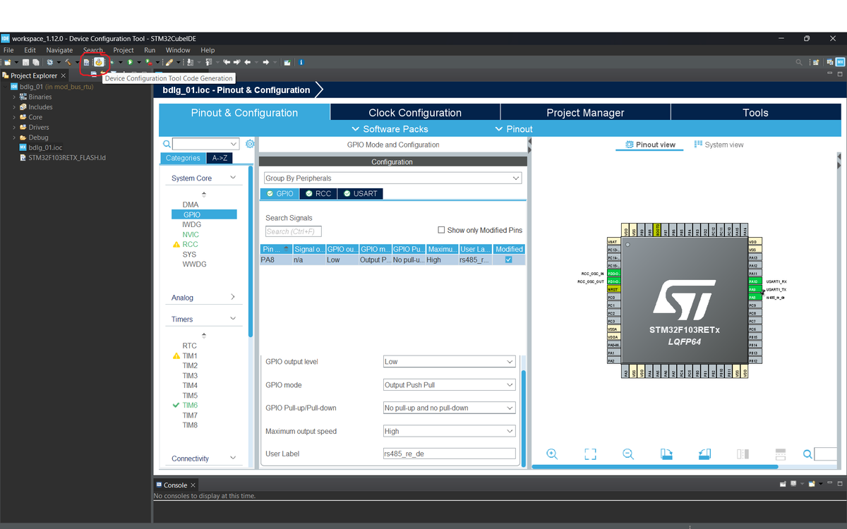Click the pinout horizontal scrollbar
The height and width of the screenshot is (529, 847).
point(655,466)
